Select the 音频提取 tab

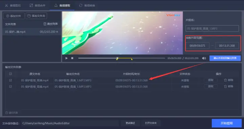pyautogui.click(x=62, y=5)
